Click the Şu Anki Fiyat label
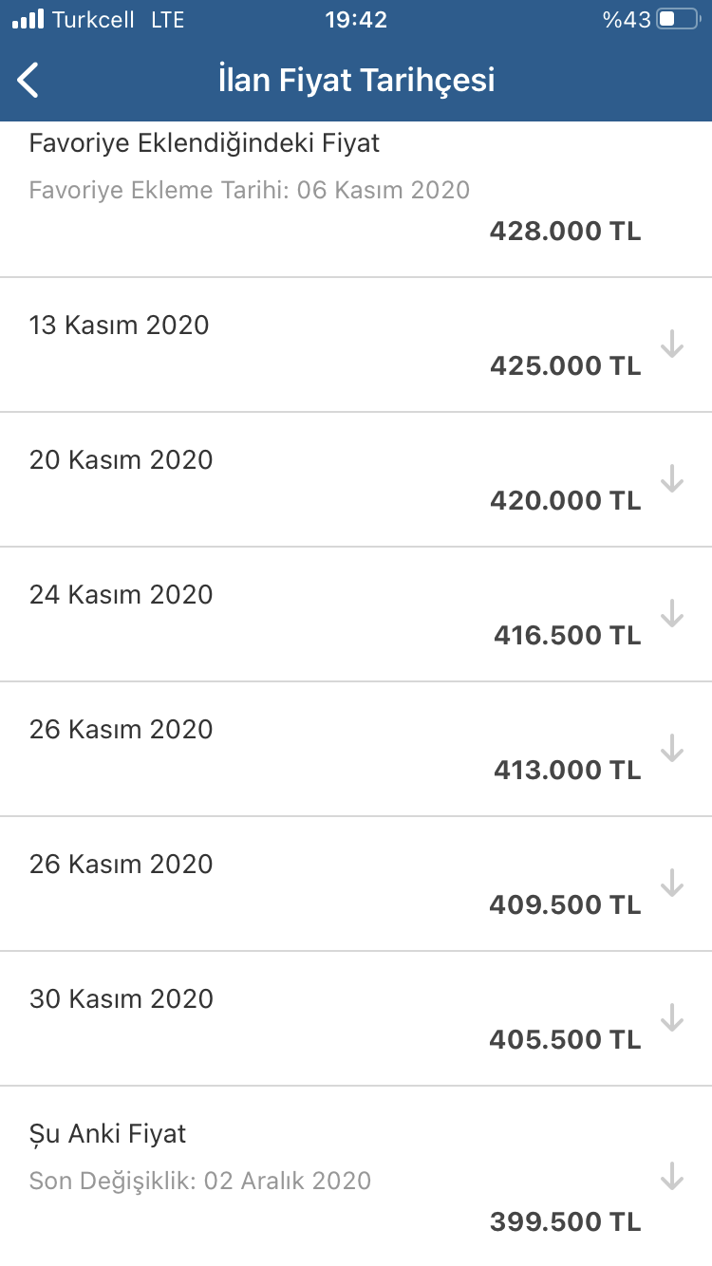 pyautogui.click(x=107, y=1134)
